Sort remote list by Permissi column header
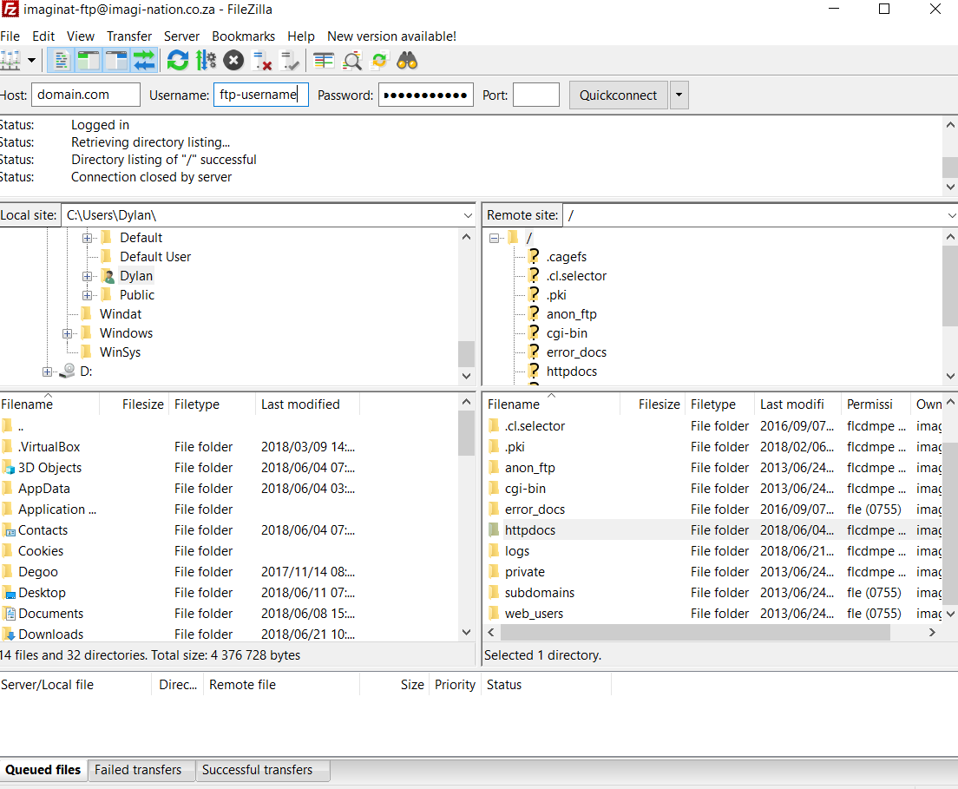The image size is (958, 789). [875, 404]
